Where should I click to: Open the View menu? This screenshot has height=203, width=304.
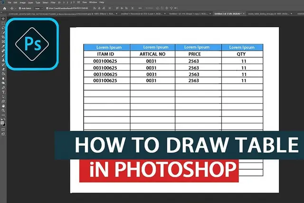click(85, 2)
